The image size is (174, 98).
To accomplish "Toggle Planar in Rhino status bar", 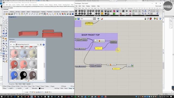I will tap(66, 88).
